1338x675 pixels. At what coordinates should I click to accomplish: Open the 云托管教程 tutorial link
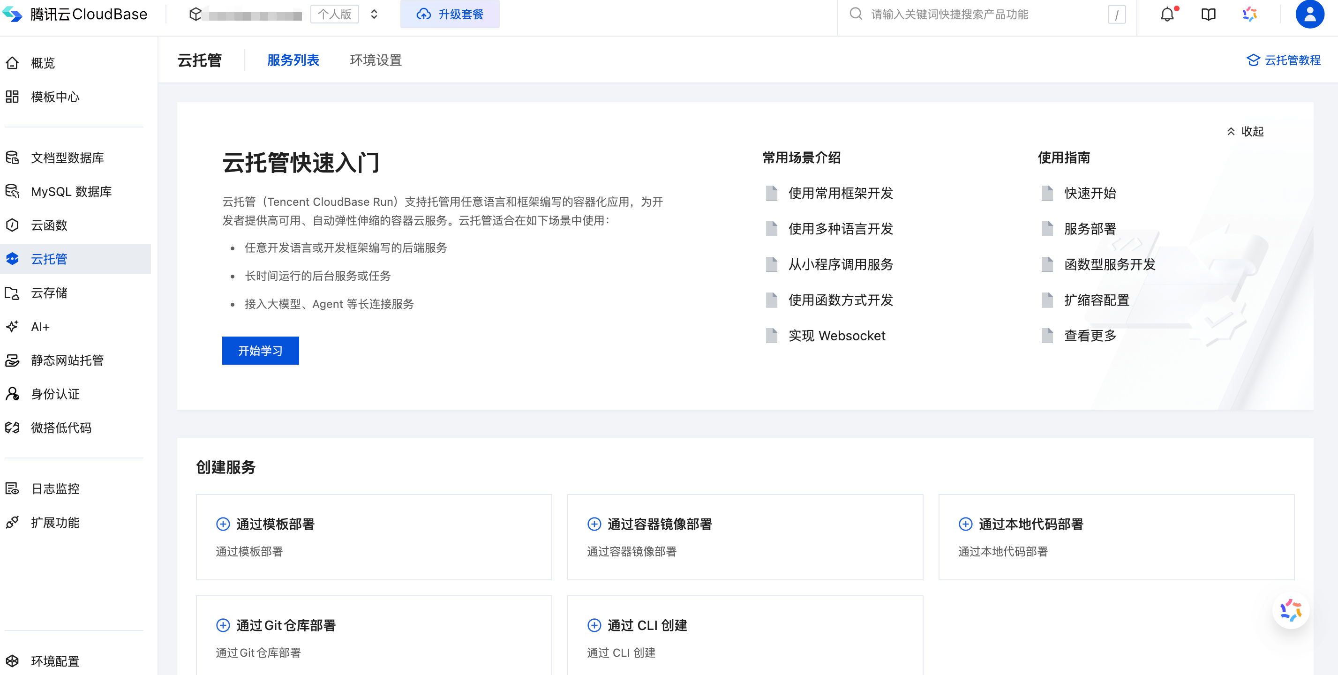[1284, 60]
